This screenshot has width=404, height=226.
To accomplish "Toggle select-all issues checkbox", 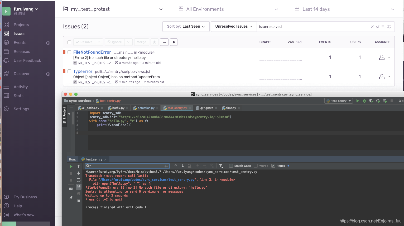I will (69, 42).
